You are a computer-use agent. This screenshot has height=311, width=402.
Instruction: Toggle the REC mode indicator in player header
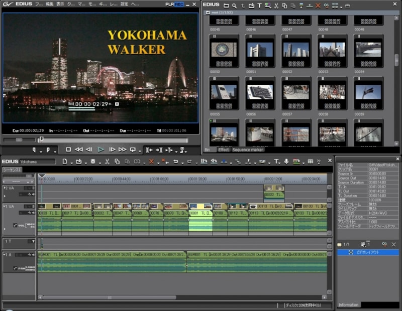click(179, 4)
